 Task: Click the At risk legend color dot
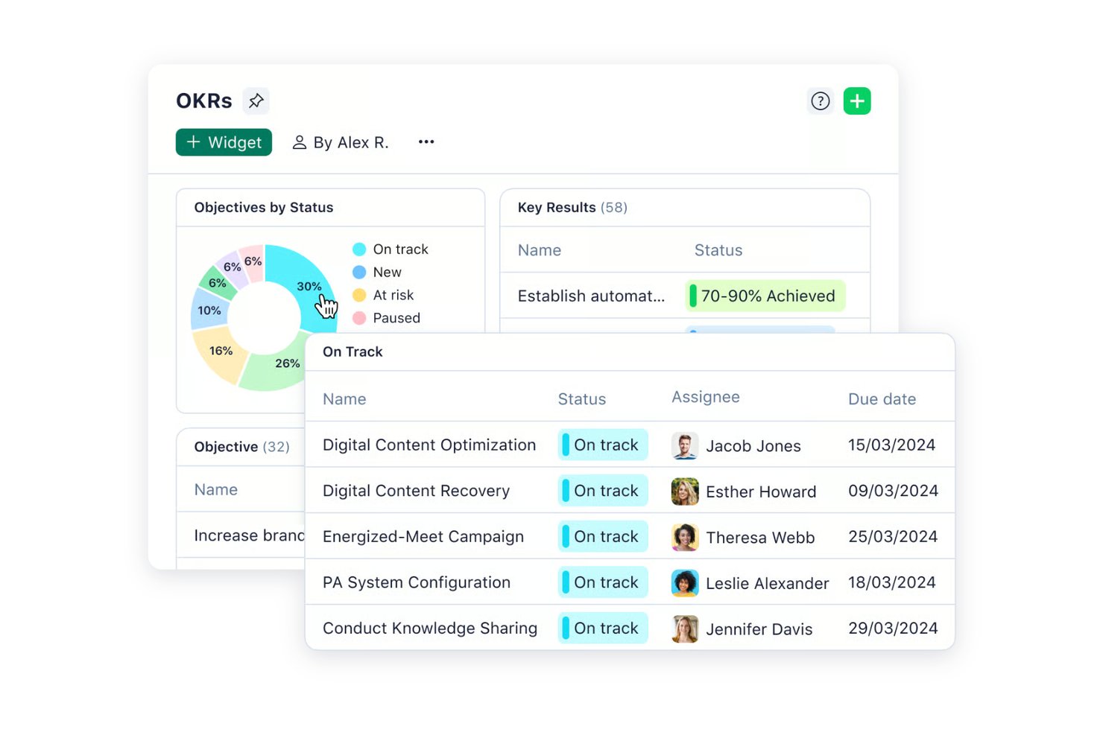[x=359, y=295]
